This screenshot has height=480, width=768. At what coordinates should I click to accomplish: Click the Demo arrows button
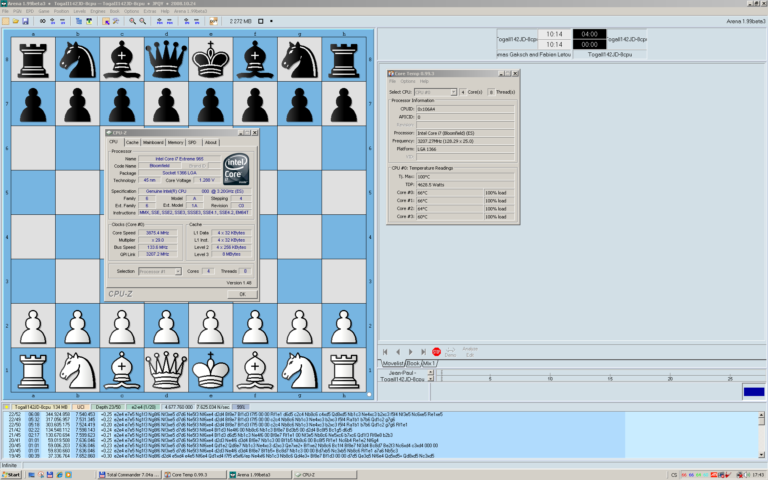point(450,352)
